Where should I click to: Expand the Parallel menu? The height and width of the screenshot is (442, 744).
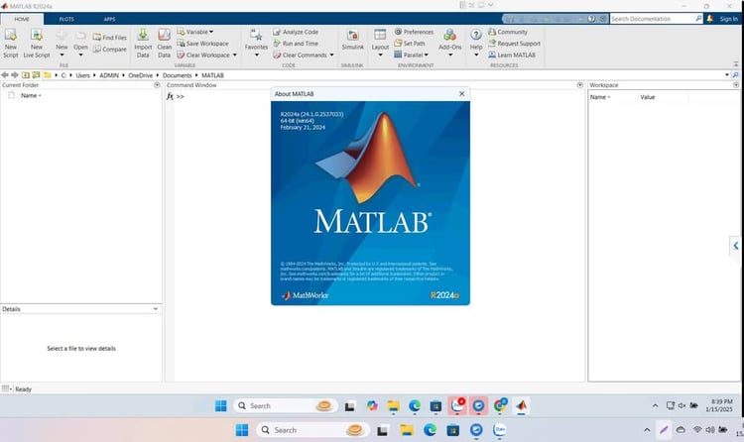click(x=411, y=55)
